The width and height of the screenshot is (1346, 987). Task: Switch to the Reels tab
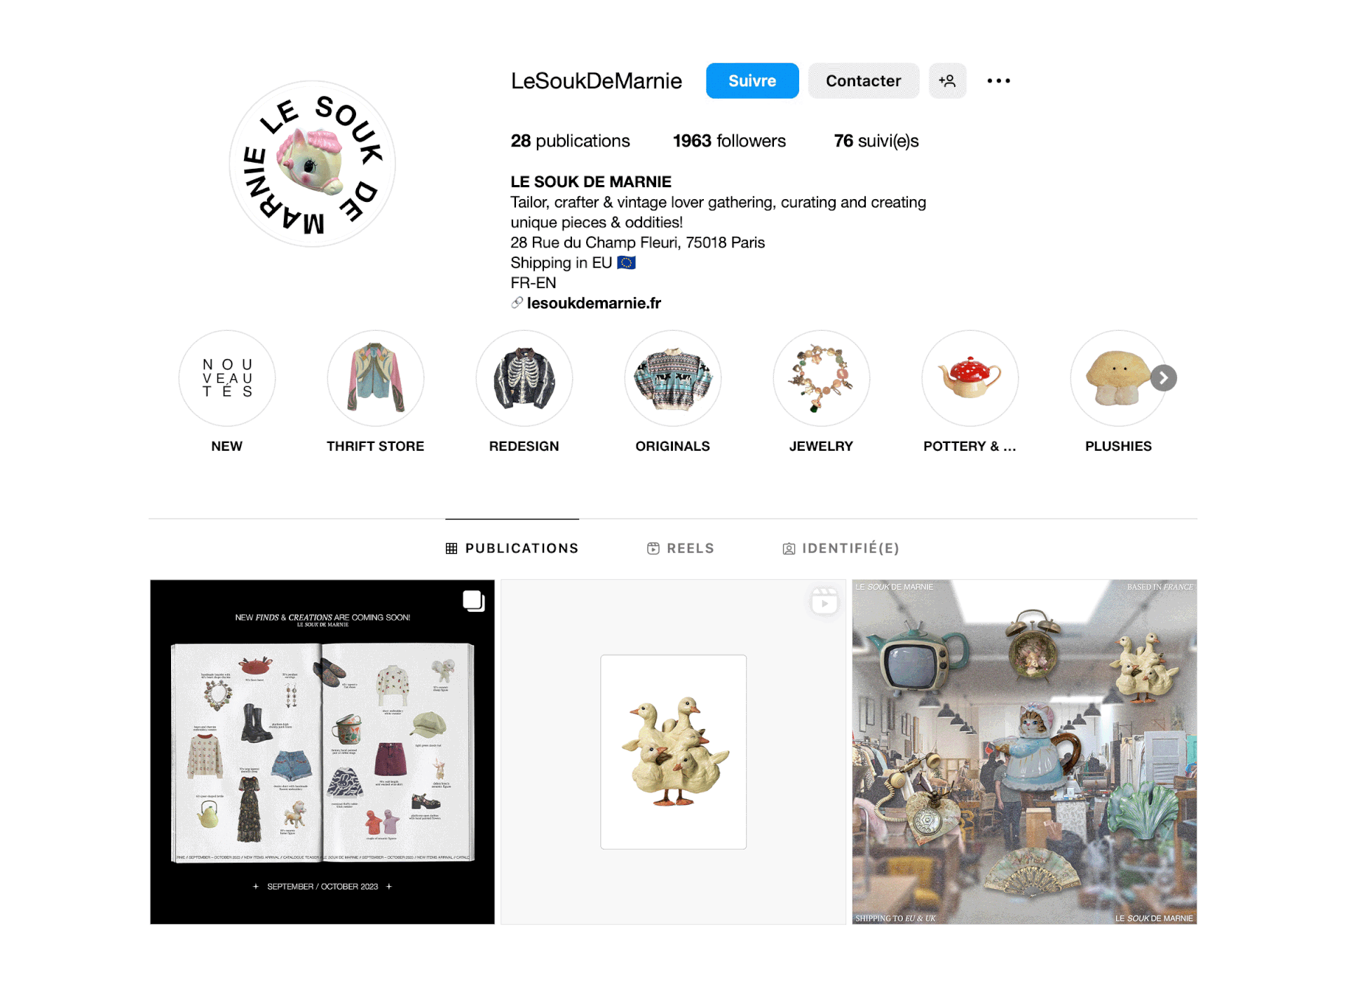680,548
